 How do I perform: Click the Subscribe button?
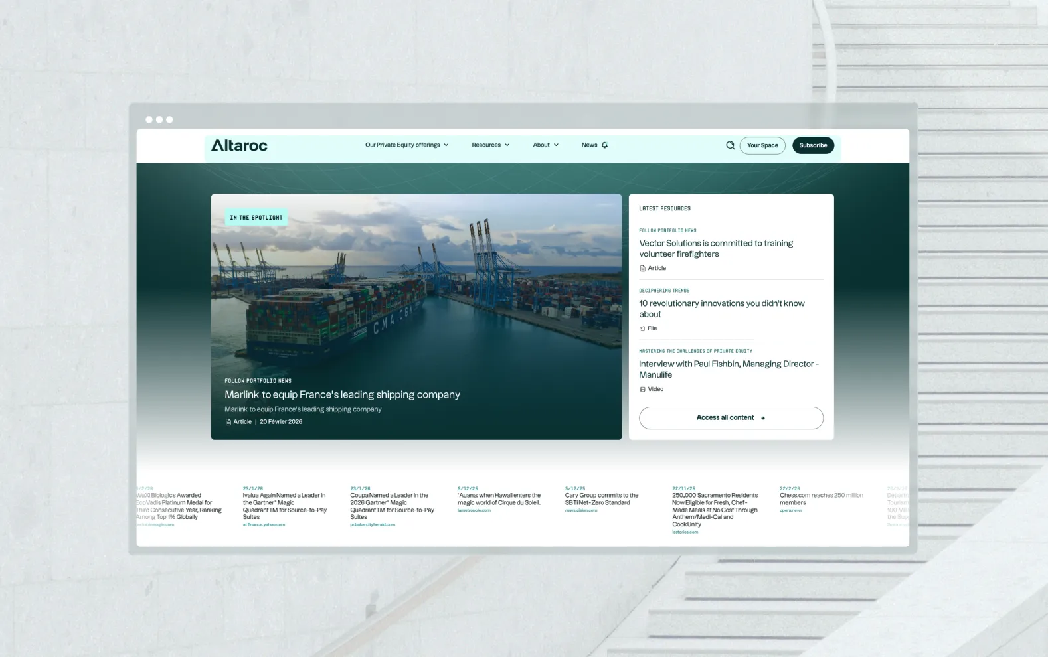[813, 145]
